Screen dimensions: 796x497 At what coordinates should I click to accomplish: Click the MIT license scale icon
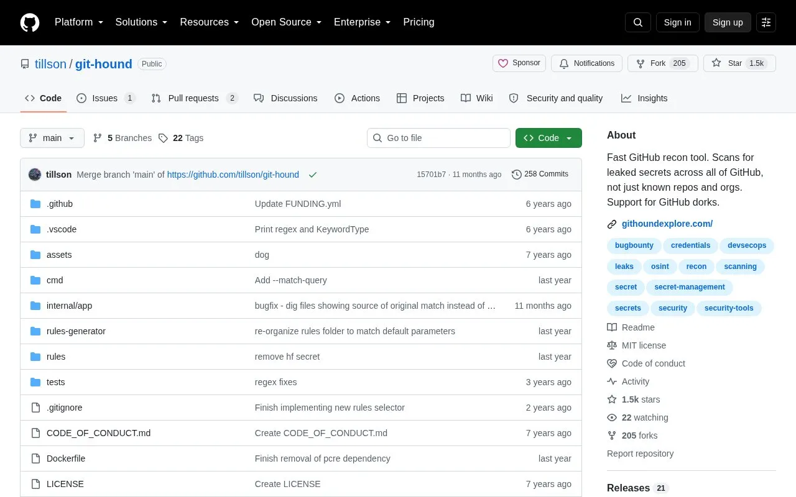click(x=612, y=345)
